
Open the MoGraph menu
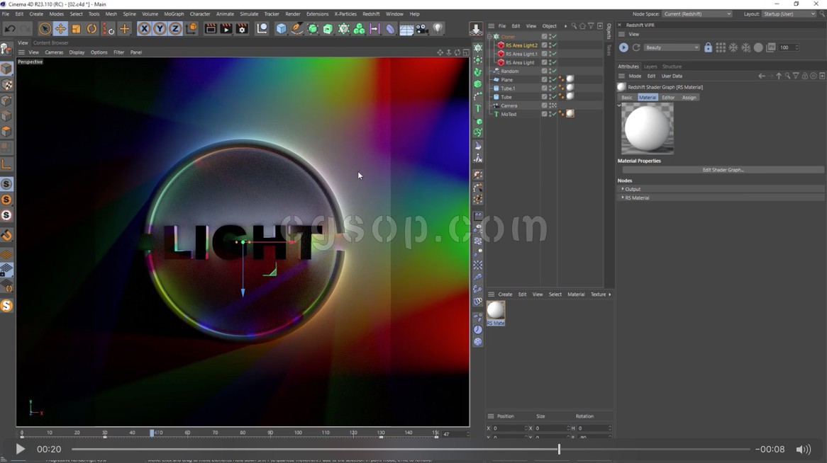pyautogui.click(x=174, y=13)
